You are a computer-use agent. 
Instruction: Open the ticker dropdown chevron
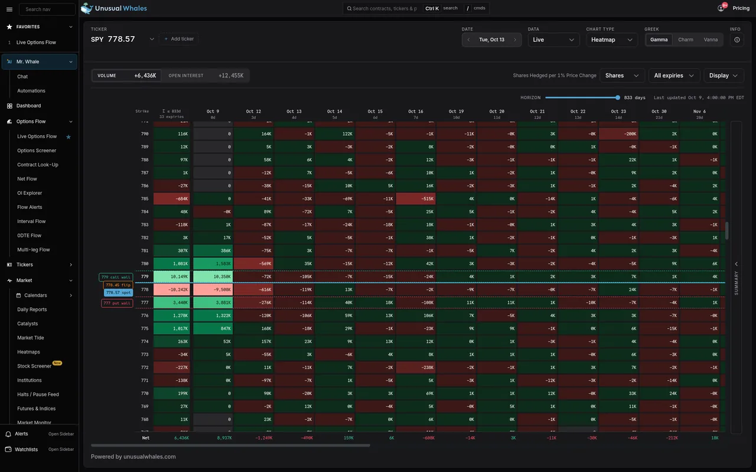click(152, 39)
